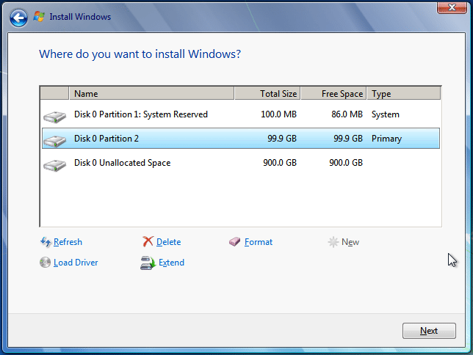Refresh the disk list via Refresh link
This screenshot has width=473, height=355.
click(68, 242)
